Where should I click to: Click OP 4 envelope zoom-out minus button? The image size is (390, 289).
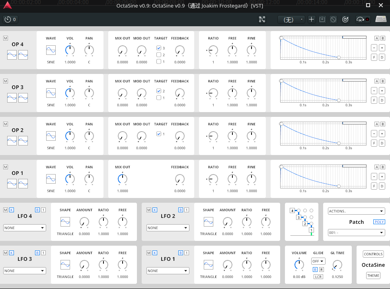(x=374, y=48)
